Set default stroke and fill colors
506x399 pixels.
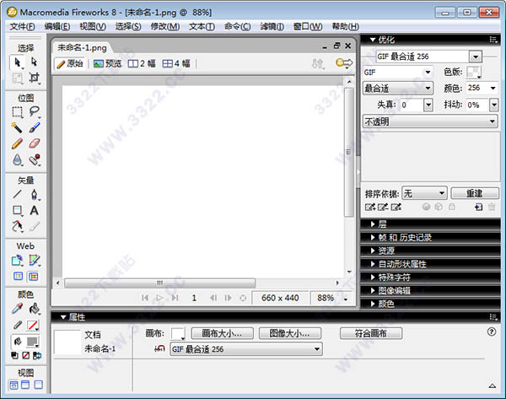[14, 355]
